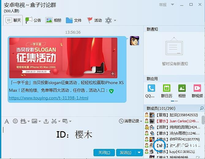Click the 举报 report button
This screenshot has height=159, width=205.
point(163,5)
